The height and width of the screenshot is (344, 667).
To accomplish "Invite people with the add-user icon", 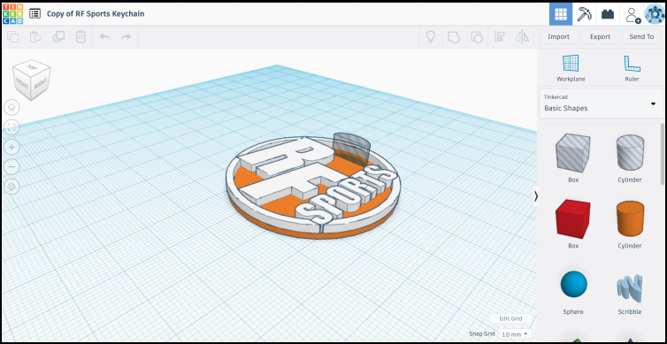I will tap(632, 14).
